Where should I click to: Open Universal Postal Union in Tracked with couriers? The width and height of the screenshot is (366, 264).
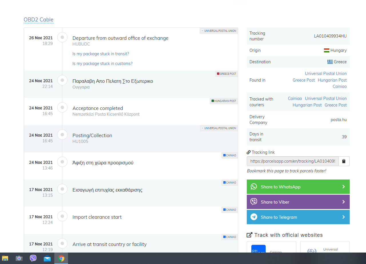click(326, 98)
